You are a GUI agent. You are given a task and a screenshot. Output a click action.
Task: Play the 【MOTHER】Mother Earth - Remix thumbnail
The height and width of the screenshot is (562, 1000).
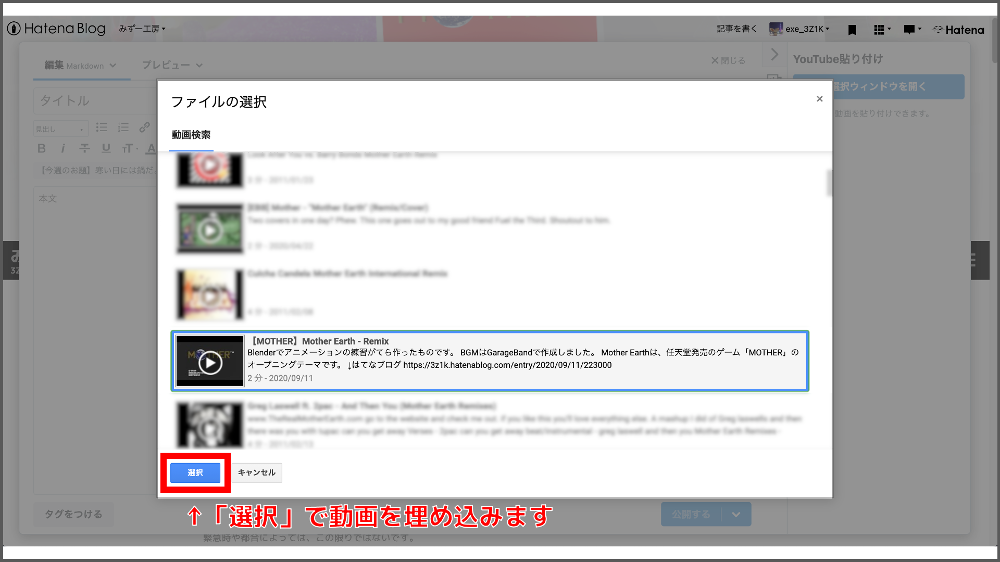210,361
